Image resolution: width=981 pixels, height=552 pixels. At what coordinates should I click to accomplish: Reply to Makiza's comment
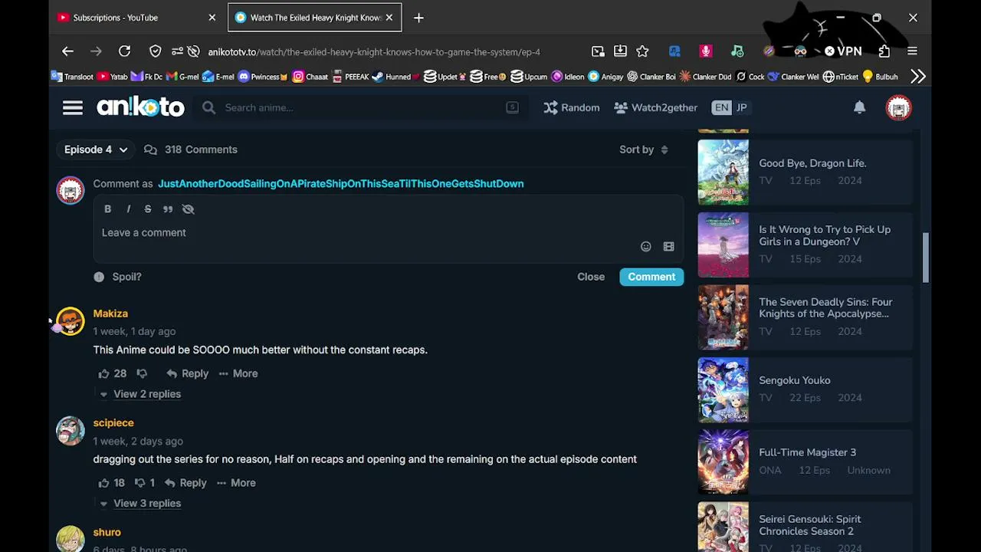(x=188, y=373)
